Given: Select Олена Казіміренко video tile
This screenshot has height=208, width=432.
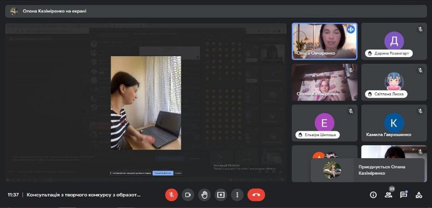Looking at the screenshot, I should click(x=325, y=82).
